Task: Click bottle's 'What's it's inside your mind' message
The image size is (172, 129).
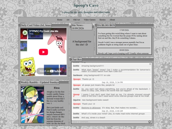Action: tap(111, 114)
